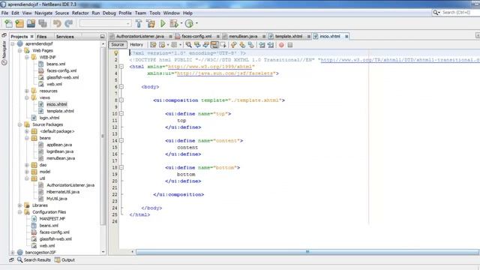Run the project with the green arrow
Image resolution: width=480 pixels, height=270 pixels.
click(x=163, y=23)
